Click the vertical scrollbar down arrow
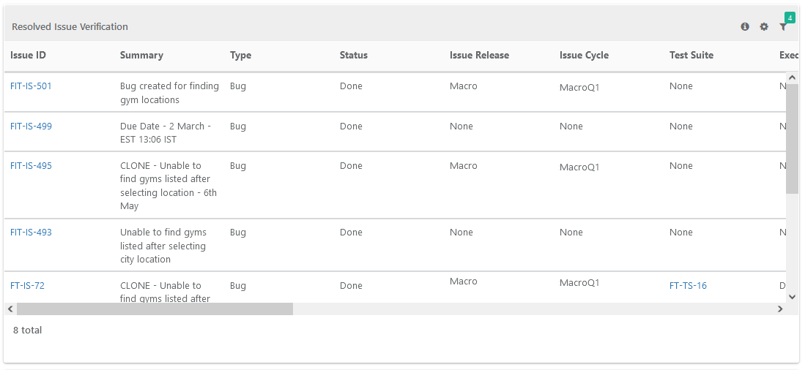Screen dimensions: 805x370 [x=792, y=296]
